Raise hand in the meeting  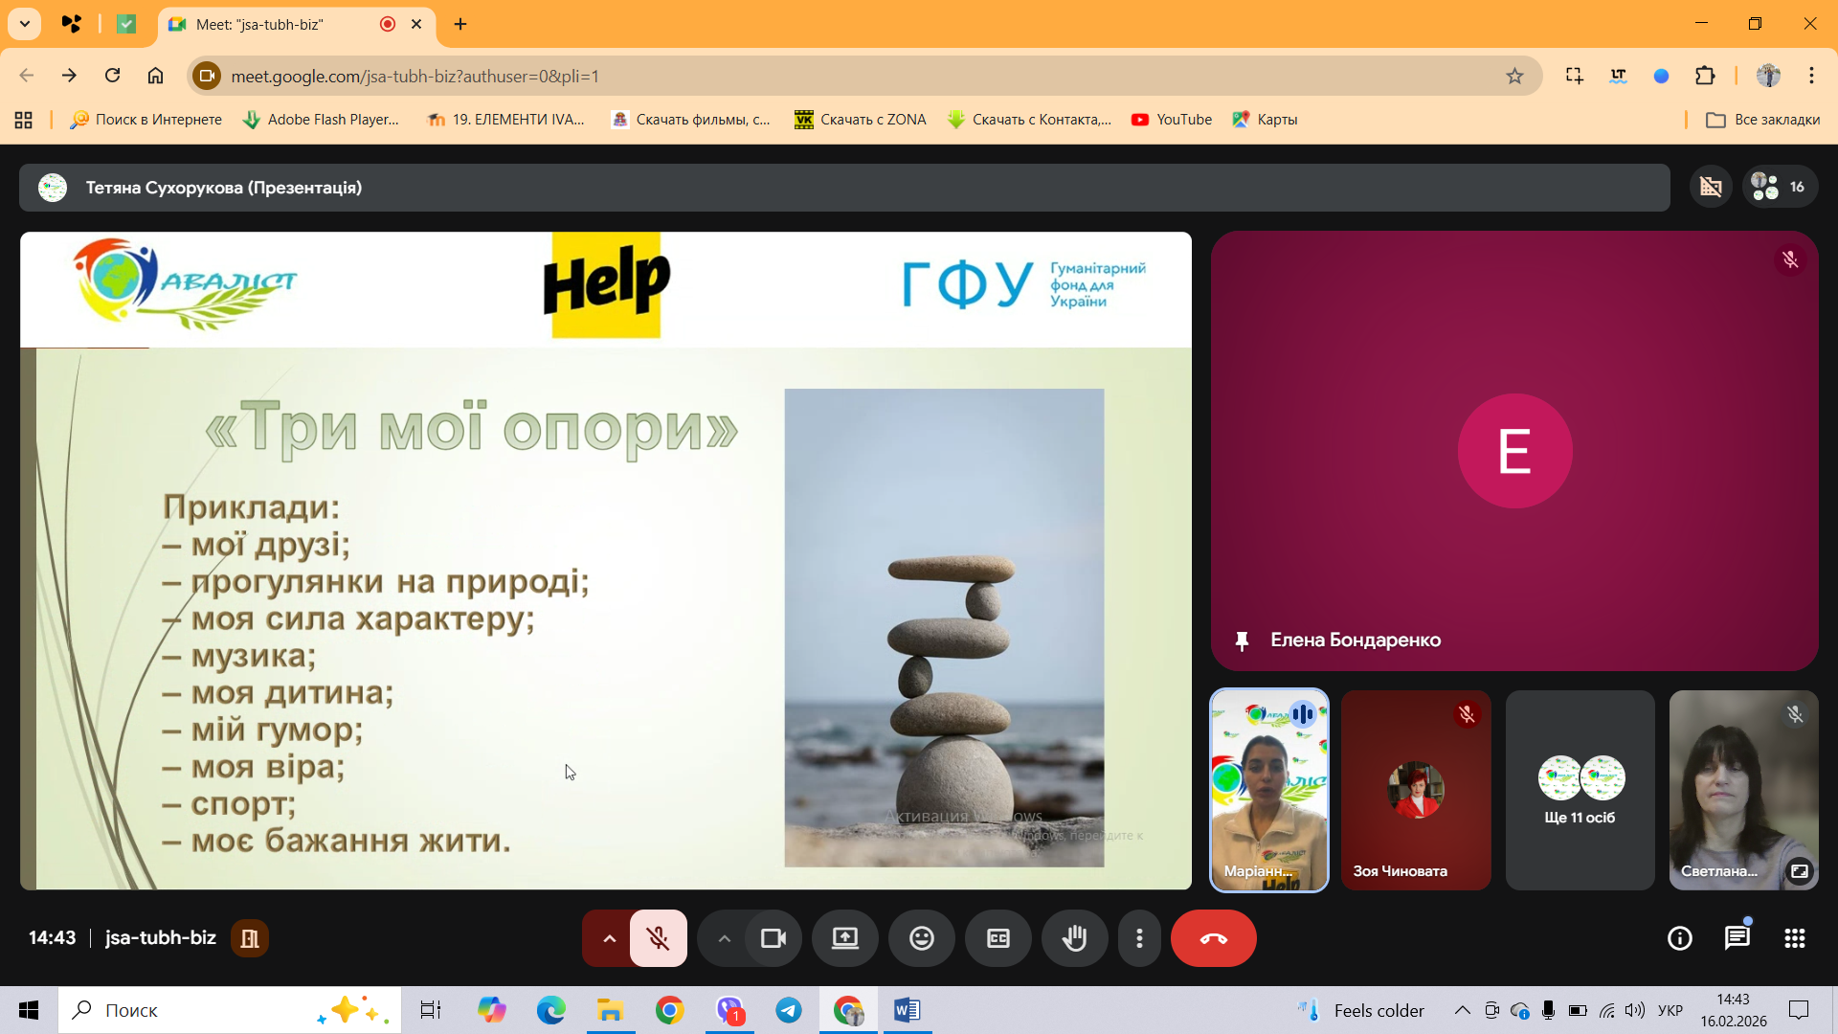coord(1074,938)
